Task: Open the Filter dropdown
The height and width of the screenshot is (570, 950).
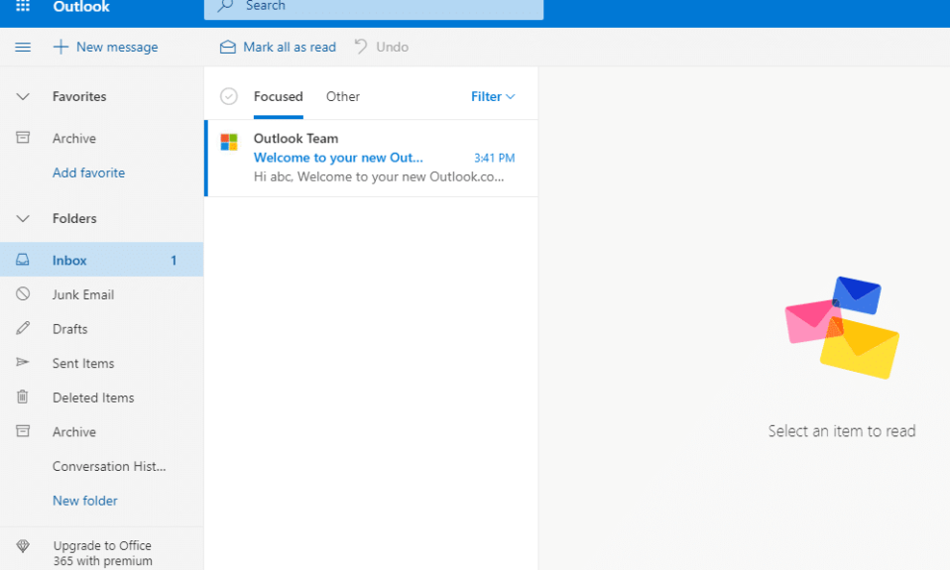Action: tap(493, 96)
